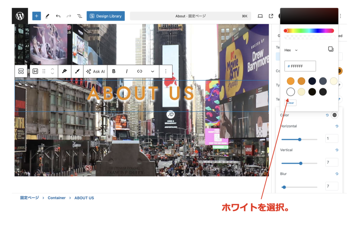Click the Ask AI toolbar button

point(95,71)
